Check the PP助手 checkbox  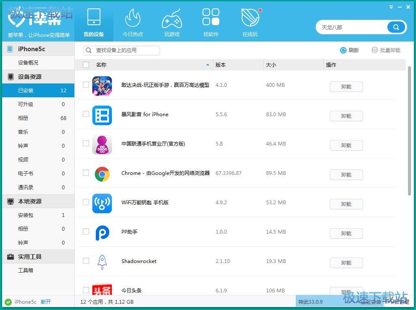[86, 232]
